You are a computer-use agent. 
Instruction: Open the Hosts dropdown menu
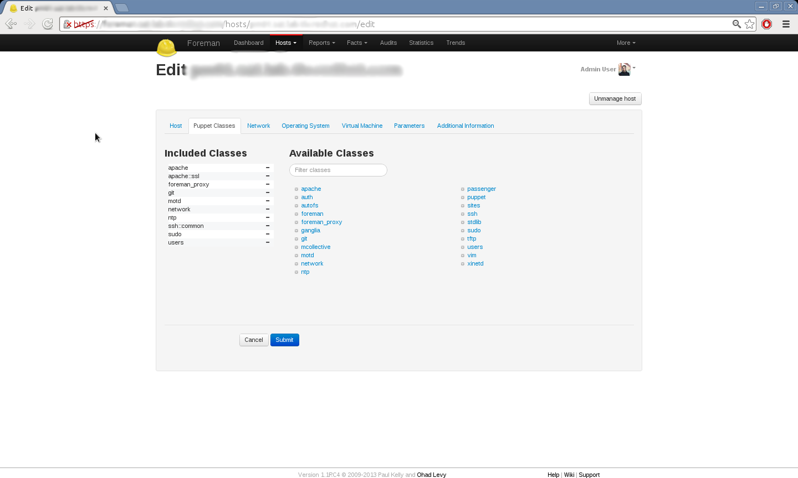coord(285,43)
